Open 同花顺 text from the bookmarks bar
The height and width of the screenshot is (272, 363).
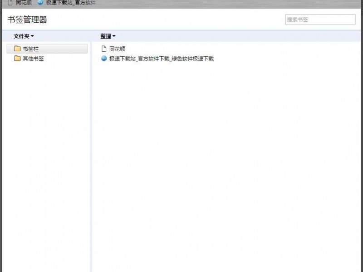coord(24,2)
